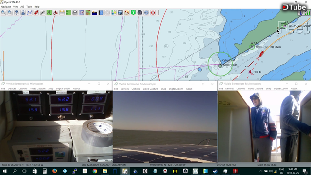The width and height of the screenshot is (311, 175).
Task: Open the Navigate menu
Action: click(x=6, y=7)
